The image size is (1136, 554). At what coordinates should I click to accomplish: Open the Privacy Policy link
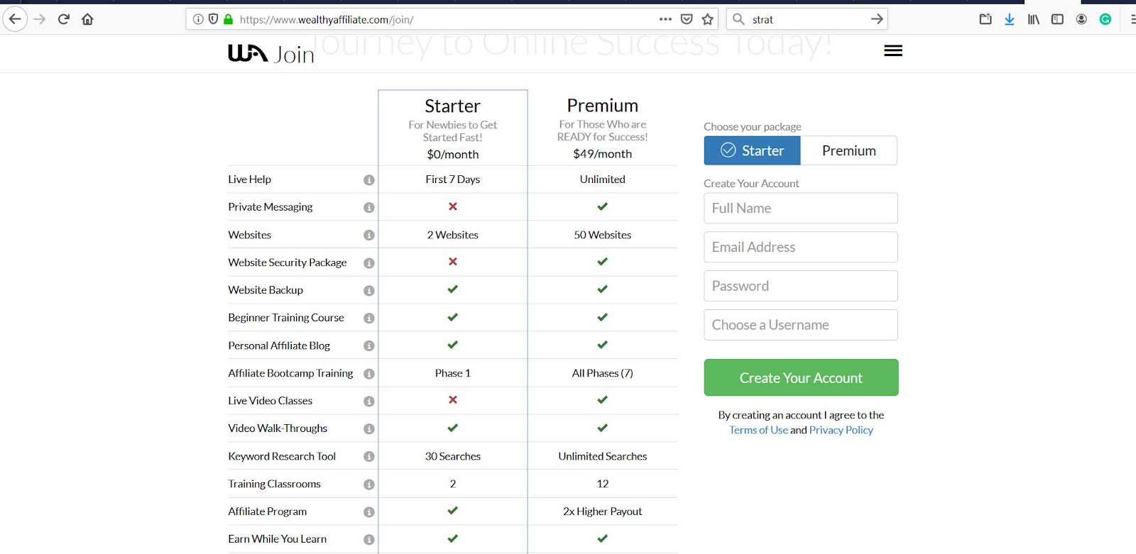coord(841,430)
